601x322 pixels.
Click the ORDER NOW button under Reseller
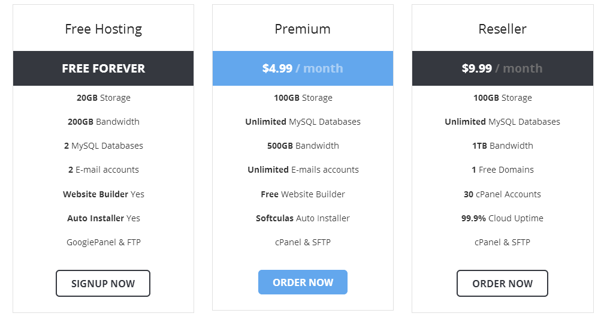click(x=502, y=283)
